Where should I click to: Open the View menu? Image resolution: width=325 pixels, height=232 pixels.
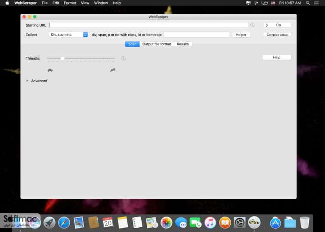85,3
